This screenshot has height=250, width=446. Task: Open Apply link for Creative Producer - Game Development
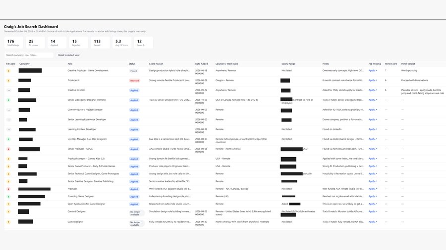[373, 71]
